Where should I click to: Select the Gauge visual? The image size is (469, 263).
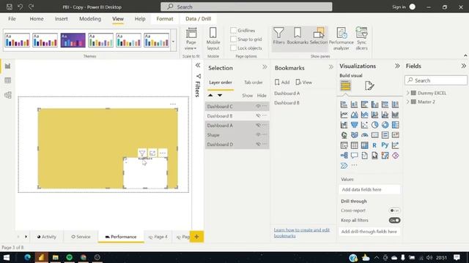[x=364, y=135]
